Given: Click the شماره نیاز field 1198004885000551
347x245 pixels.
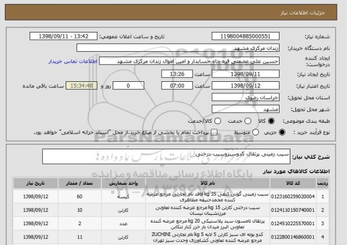Looking at the screenshot, I should click(x=245, y=36).
